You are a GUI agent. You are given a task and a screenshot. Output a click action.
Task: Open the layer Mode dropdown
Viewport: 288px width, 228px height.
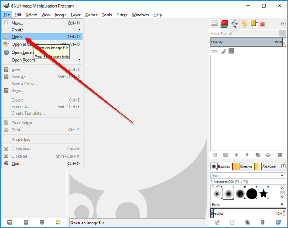tap(253, 33)
